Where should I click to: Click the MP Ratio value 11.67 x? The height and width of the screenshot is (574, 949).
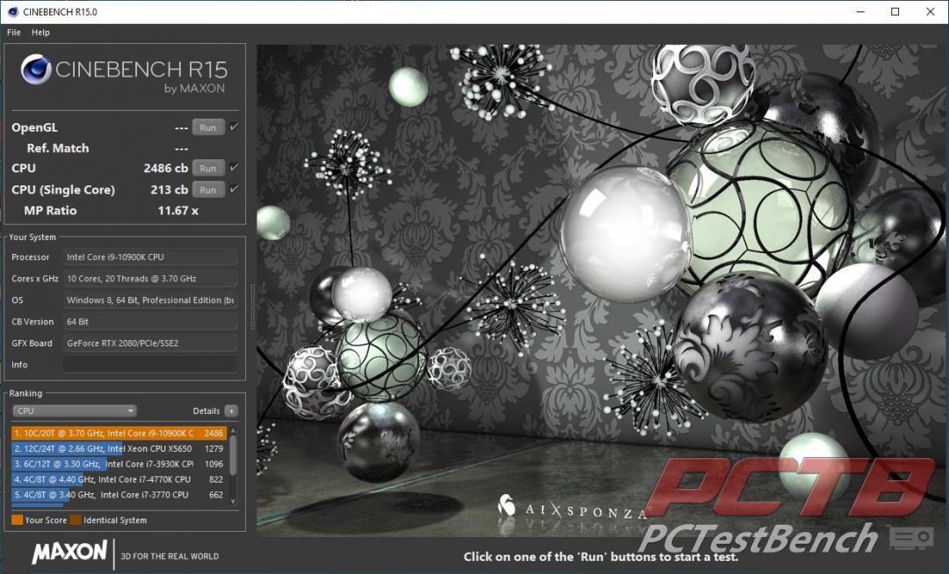click(177, 211)
